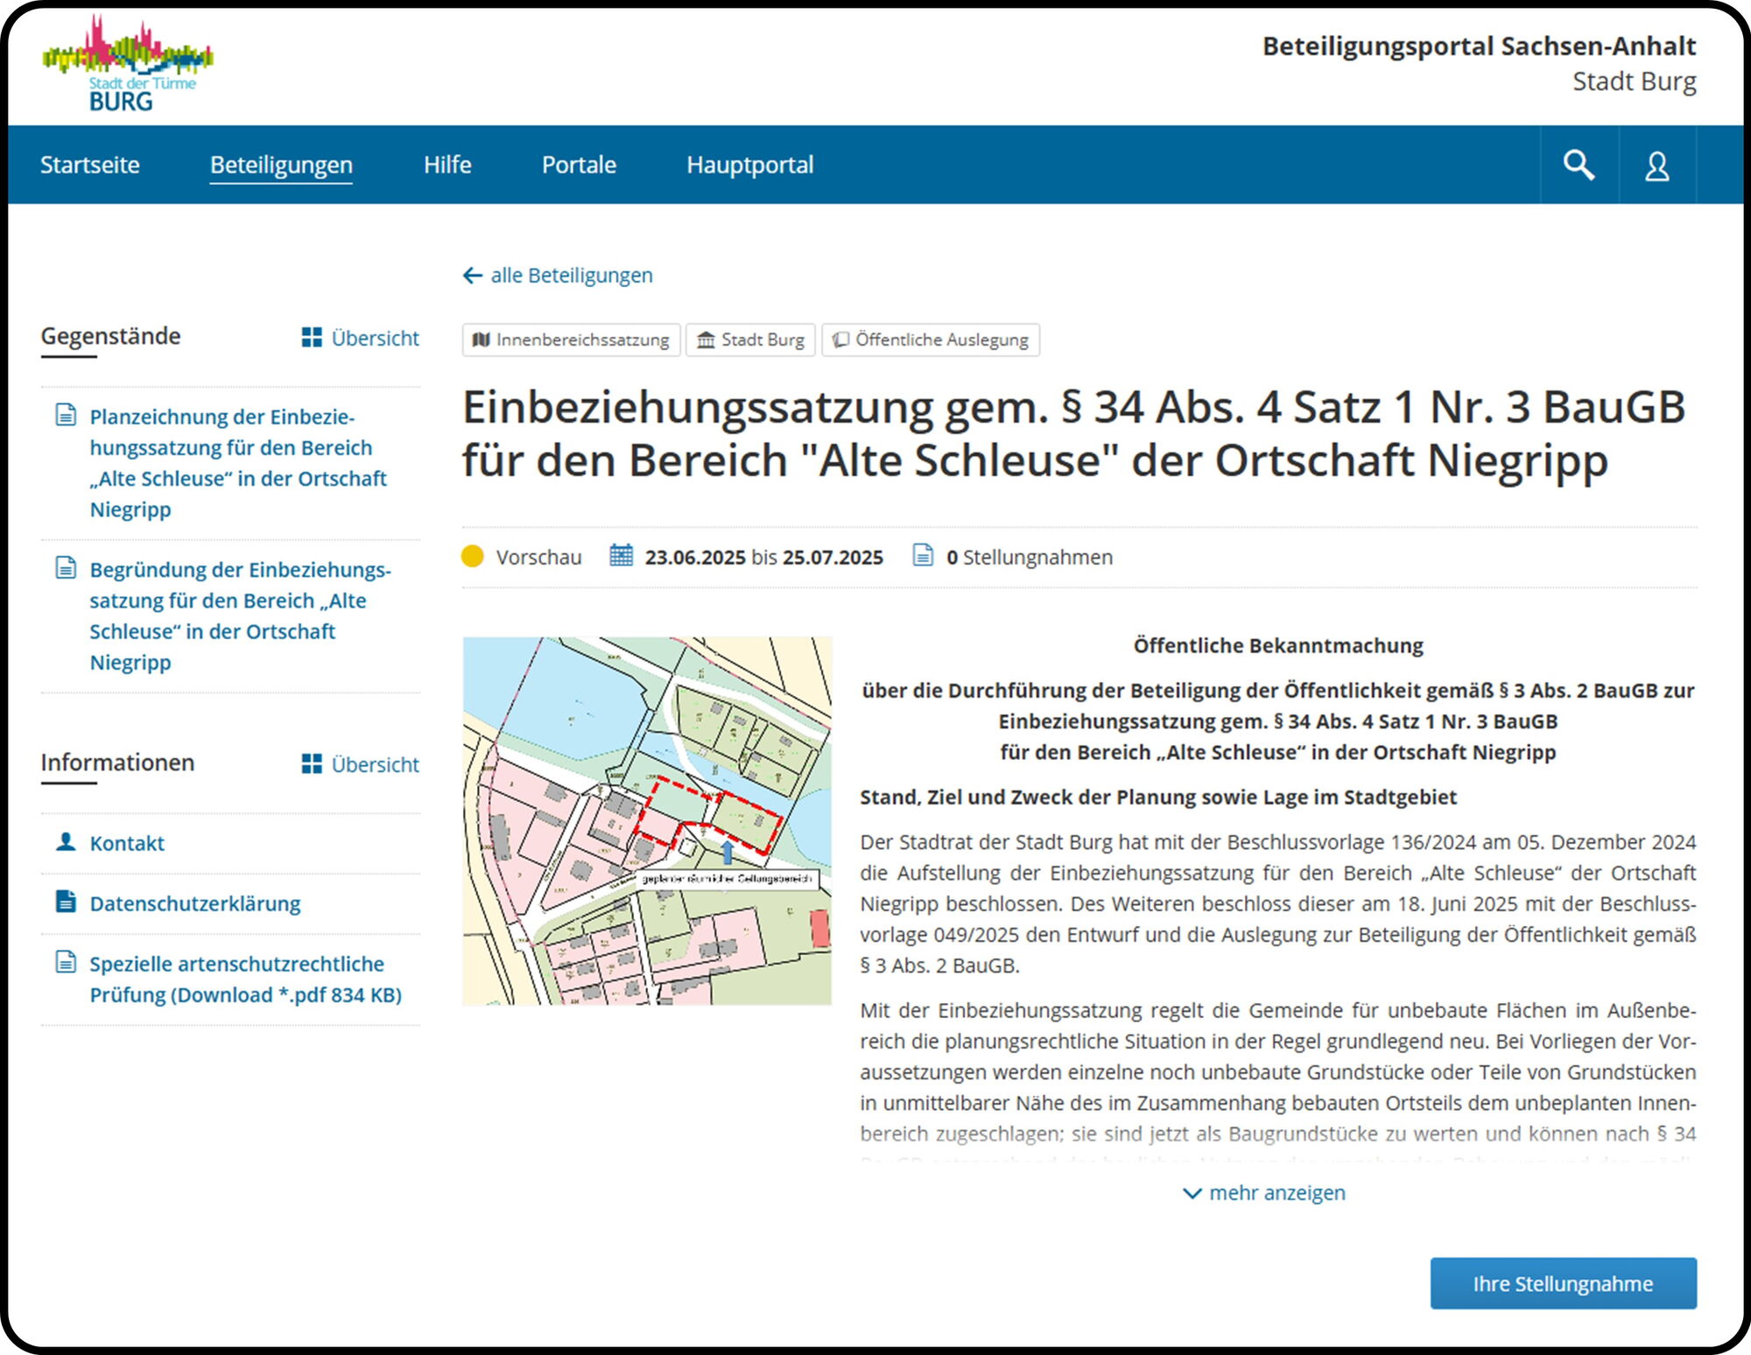Click the map icon in Innenbereichssatzung tag
The height and width of the screenshot is (1355, 1751).
tap(481, 340)
